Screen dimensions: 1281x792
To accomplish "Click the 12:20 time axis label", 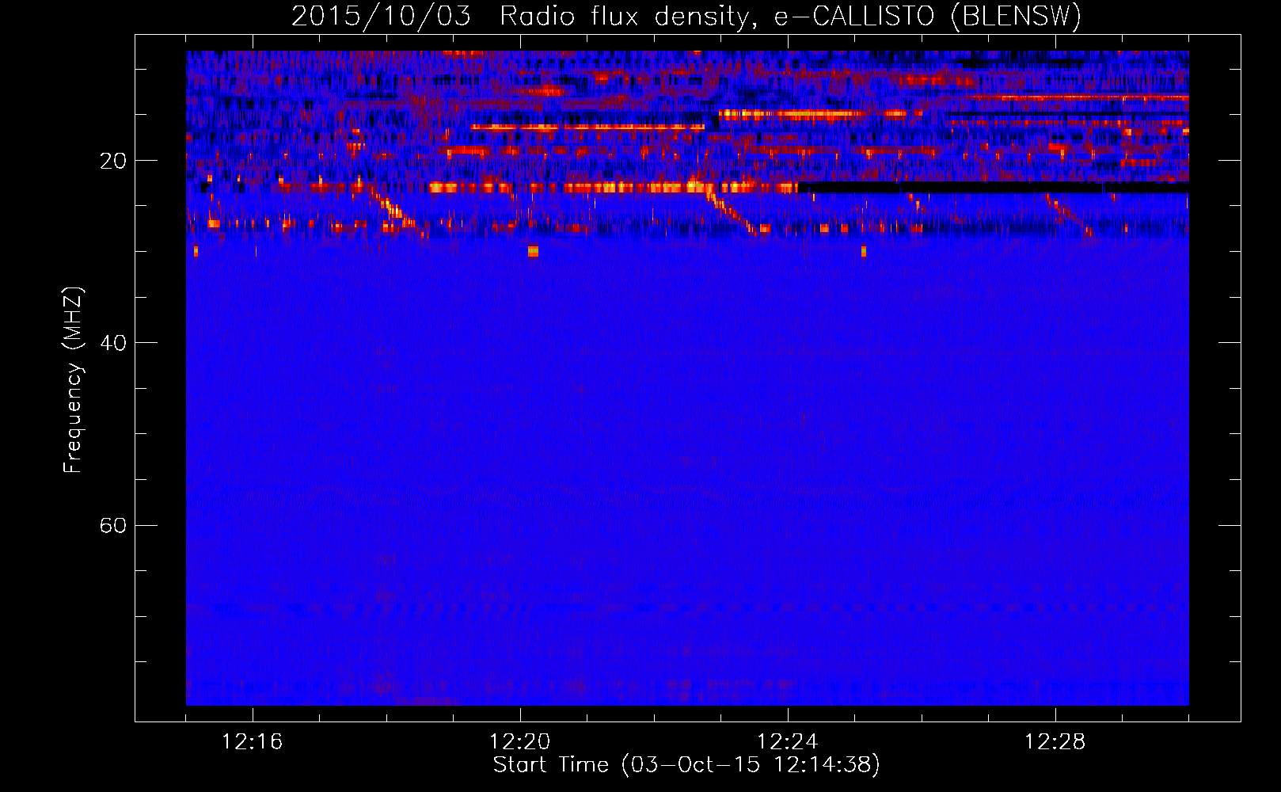I will 520,742.
